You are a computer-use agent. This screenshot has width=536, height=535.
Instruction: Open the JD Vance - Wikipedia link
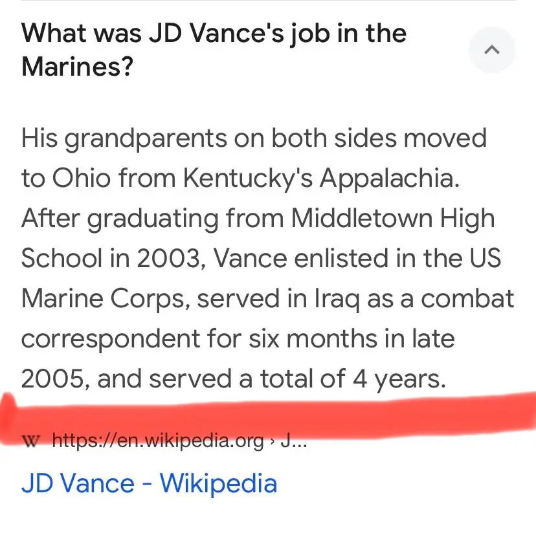tap(149, 483)
